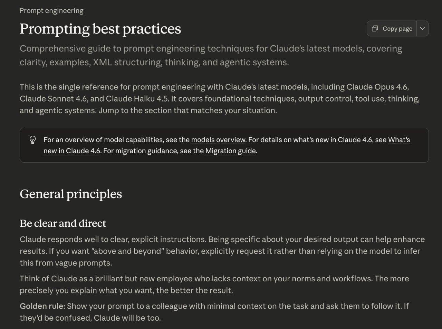
Task: Open the "models overview" link
Action: point(218,140)
